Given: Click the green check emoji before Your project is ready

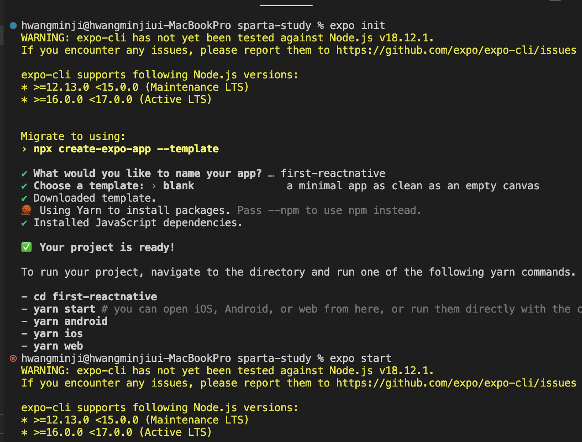Looking at the screenshot, I should 26,247.
